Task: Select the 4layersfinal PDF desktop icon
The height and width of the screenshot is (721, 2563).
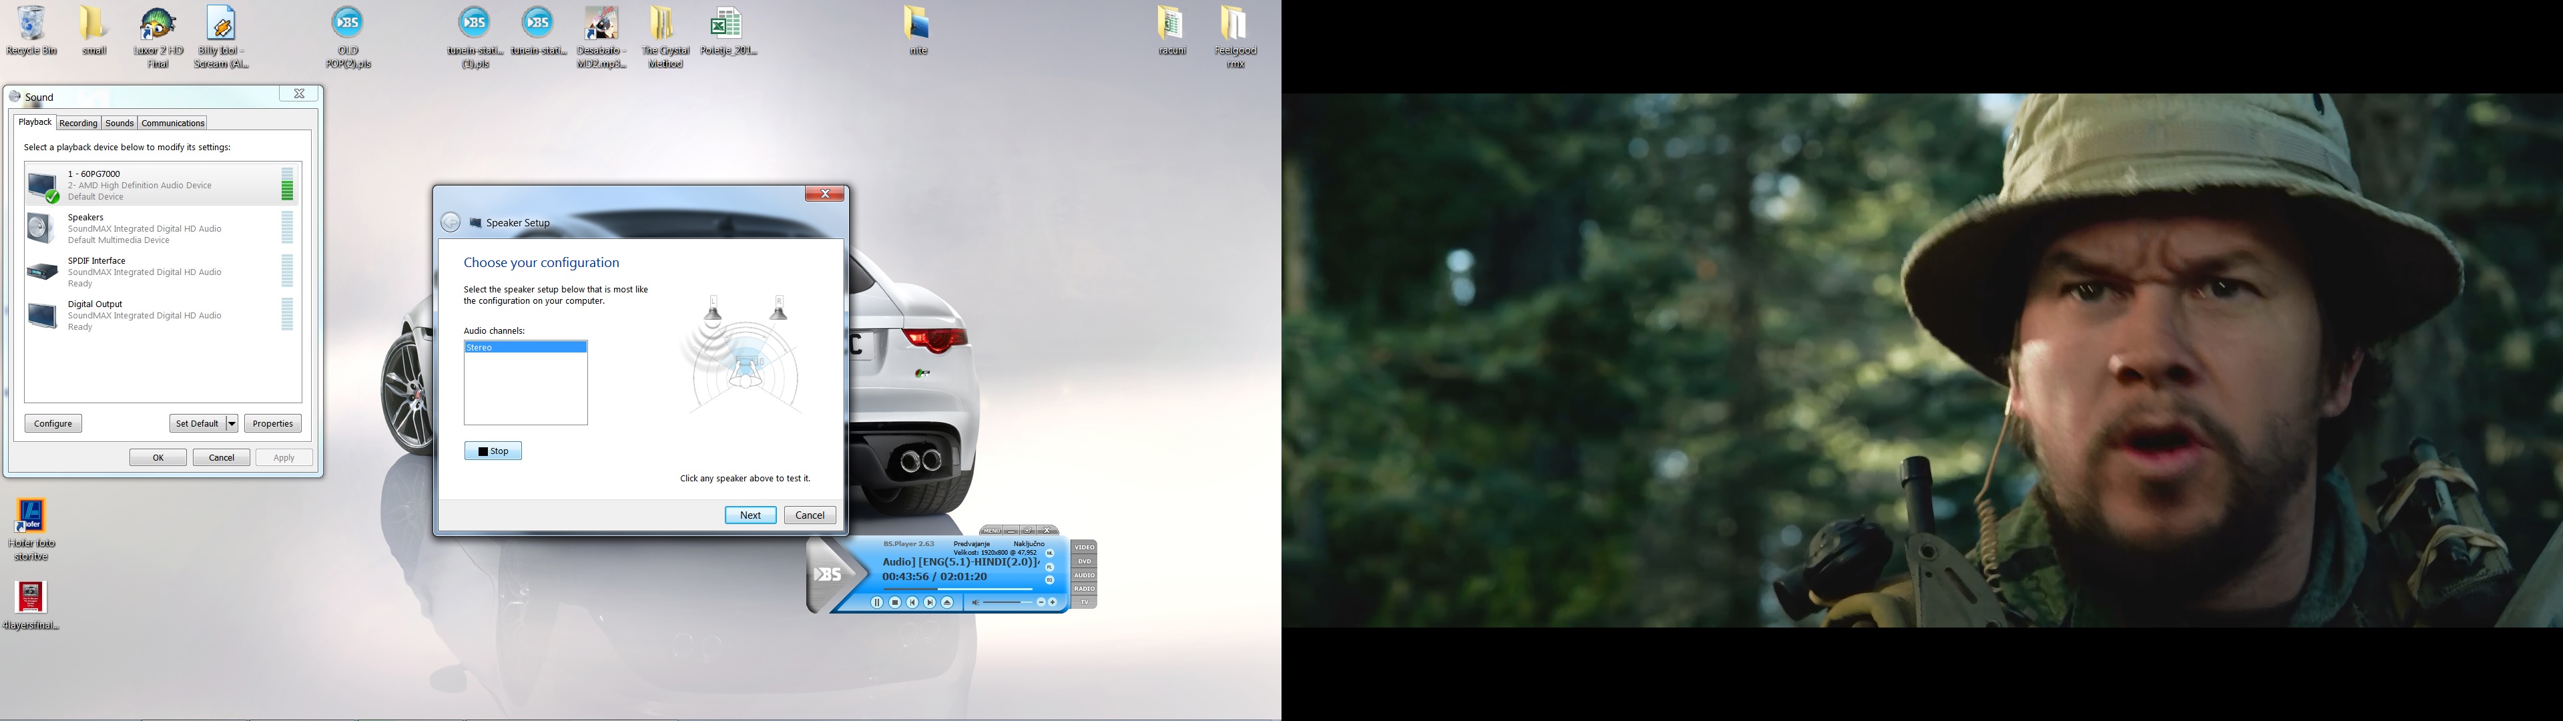Action: tap(31, 606)
